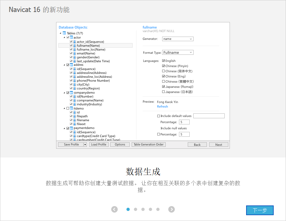Collapse the actor table node
The height and width of the screenshot is (221, 286).
[x=64, y=38]
